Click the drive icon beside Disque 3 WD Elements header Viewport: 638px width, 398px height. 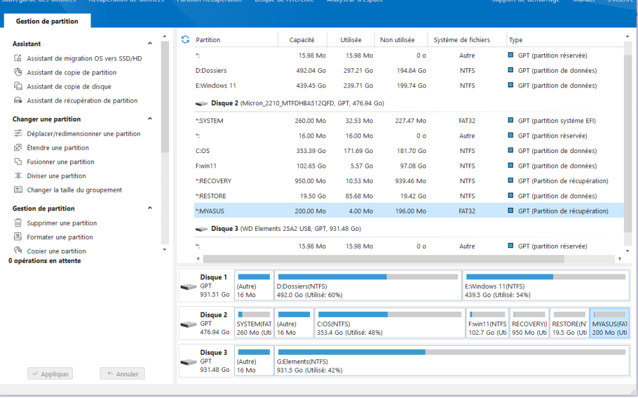pos(202,229)
